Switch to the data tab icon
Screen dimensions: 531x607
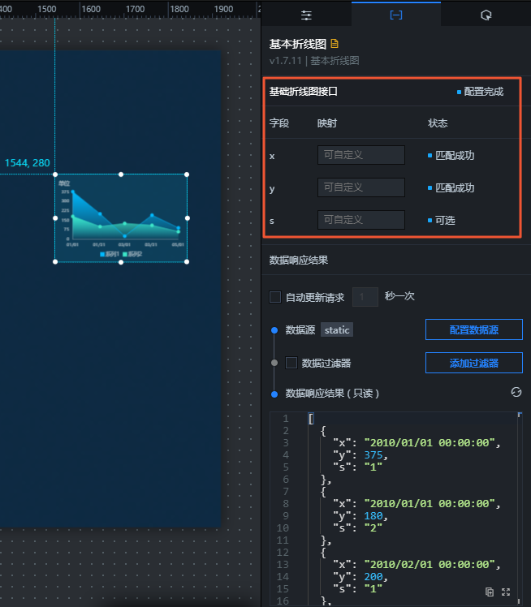[x=396, y=15]
